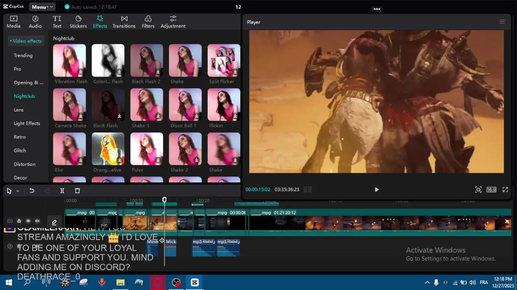The width and height of the screenshot is (517, 290).
Task: Click the current timecode 00:00:15:02
Action: pos(258,190)
